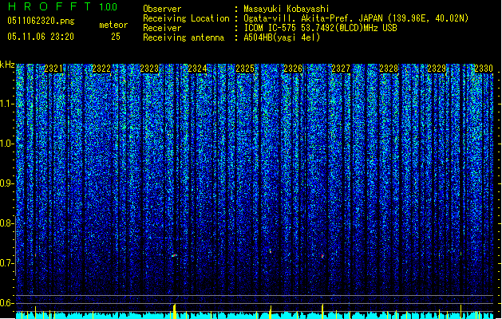
Task: Click the 2324 time marker
Action: pyautogui.click(x=197, y=69)
